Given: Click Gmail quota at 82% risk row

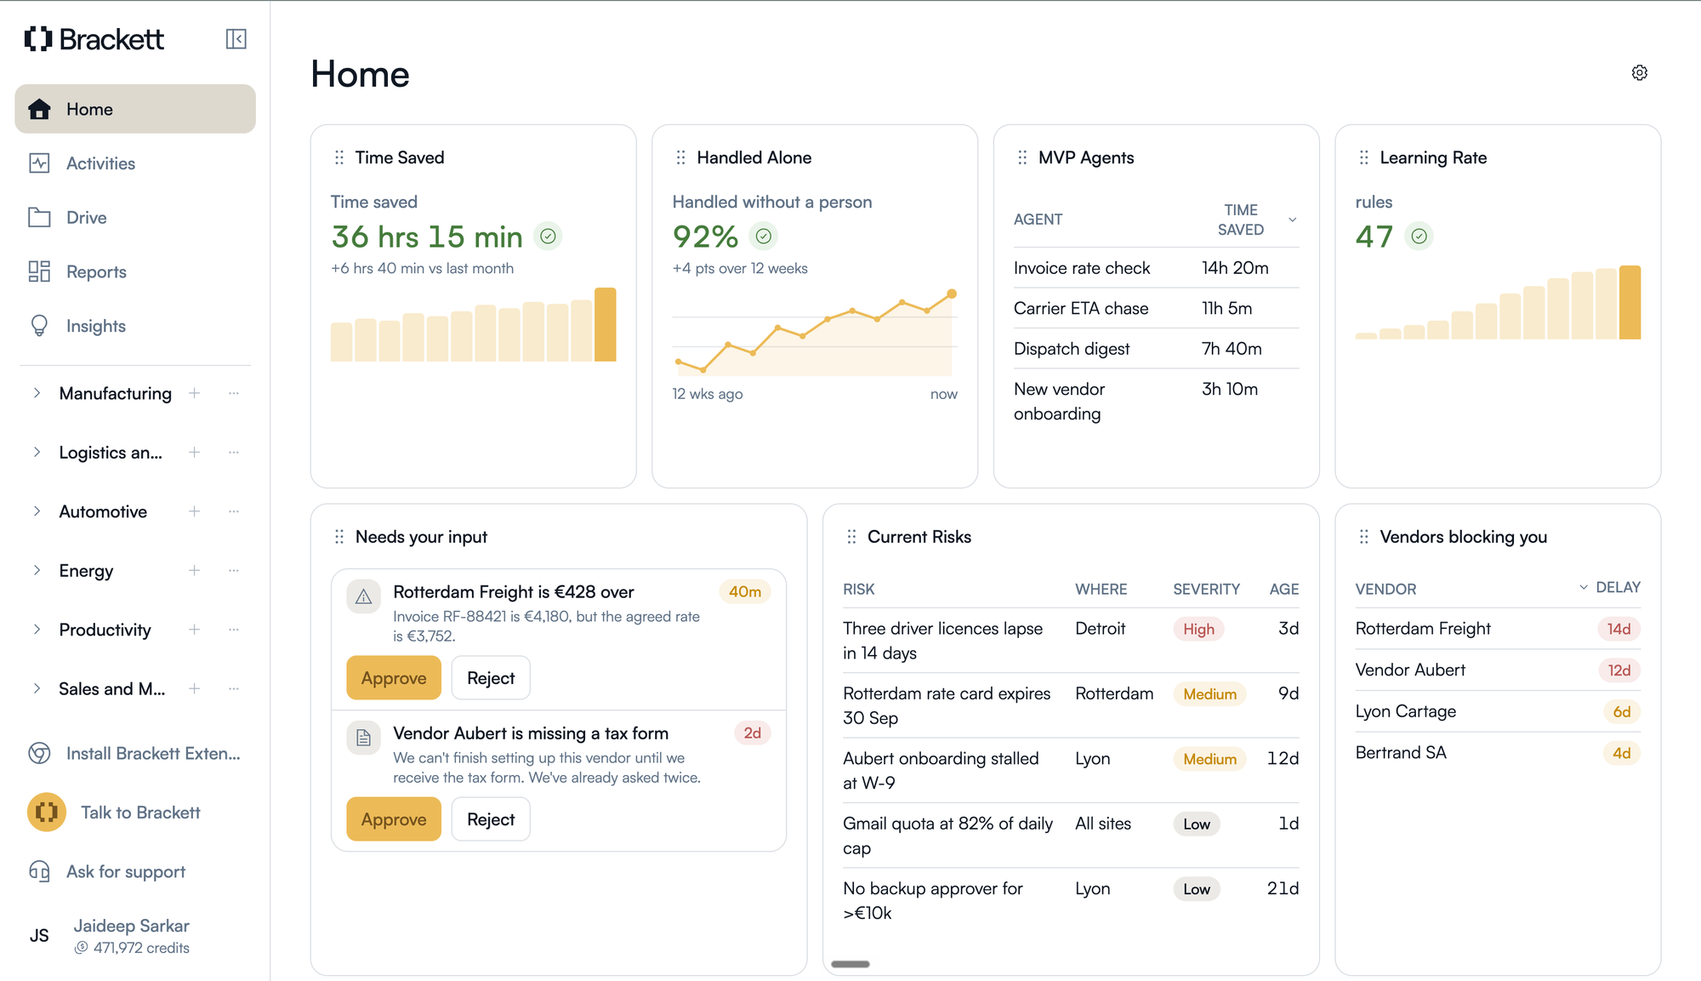Looking at the screenshot, I should tap(1072, 836).
